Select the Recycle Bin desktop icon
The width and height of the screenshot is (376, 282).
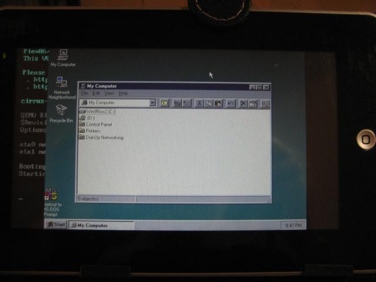click(x=61, y=111)
